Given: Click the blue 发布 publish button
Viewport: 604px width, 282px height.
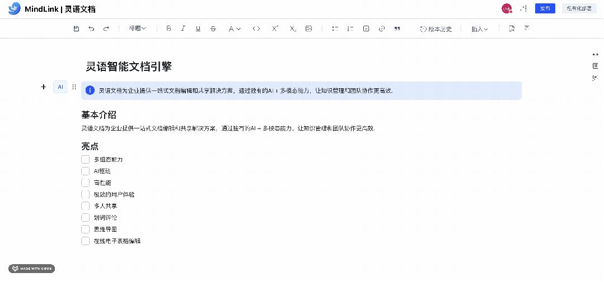Looking at the screenshot, I should [x=545, y=8].
